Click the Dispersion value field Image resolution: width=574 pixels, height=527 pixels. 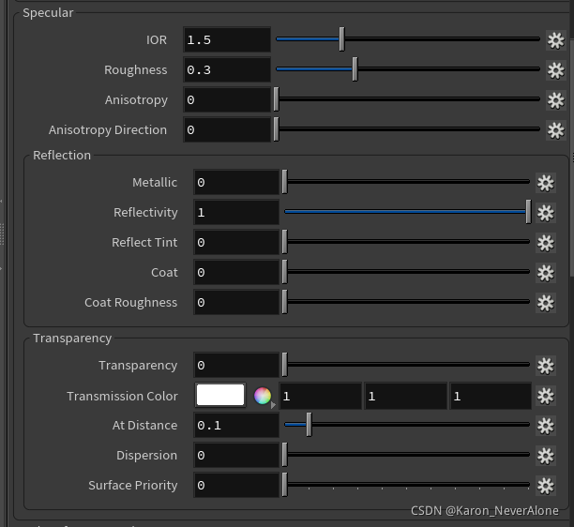coord(236,456)
